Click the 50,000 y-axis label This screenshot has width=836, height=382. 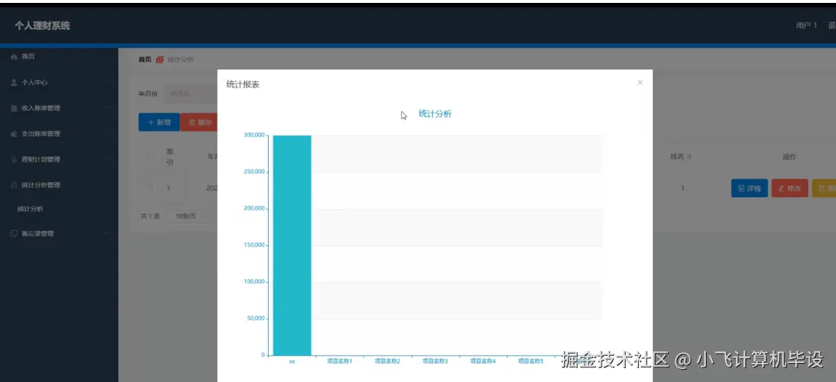(x=256, y=318)
